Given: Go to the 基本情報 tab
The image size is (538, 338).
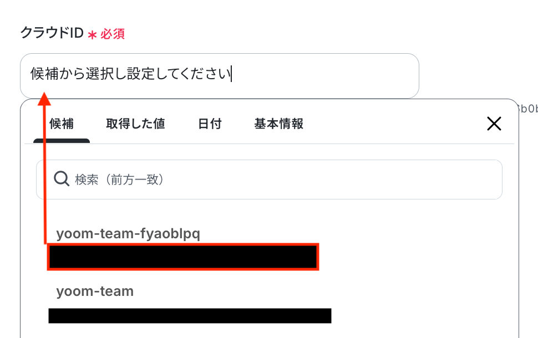Looking at the screenshot, I should 278,124.
